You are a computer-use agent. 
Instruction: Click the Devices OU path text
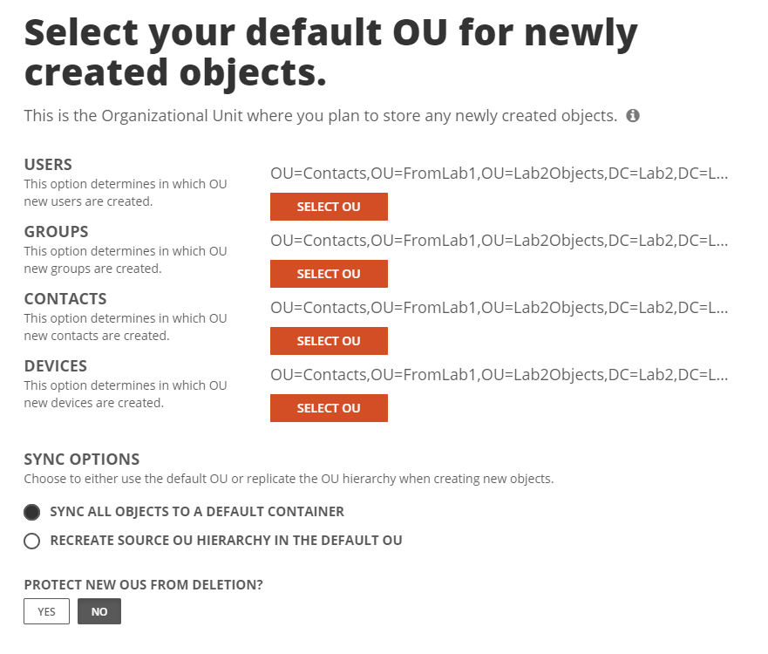(499, 375)
